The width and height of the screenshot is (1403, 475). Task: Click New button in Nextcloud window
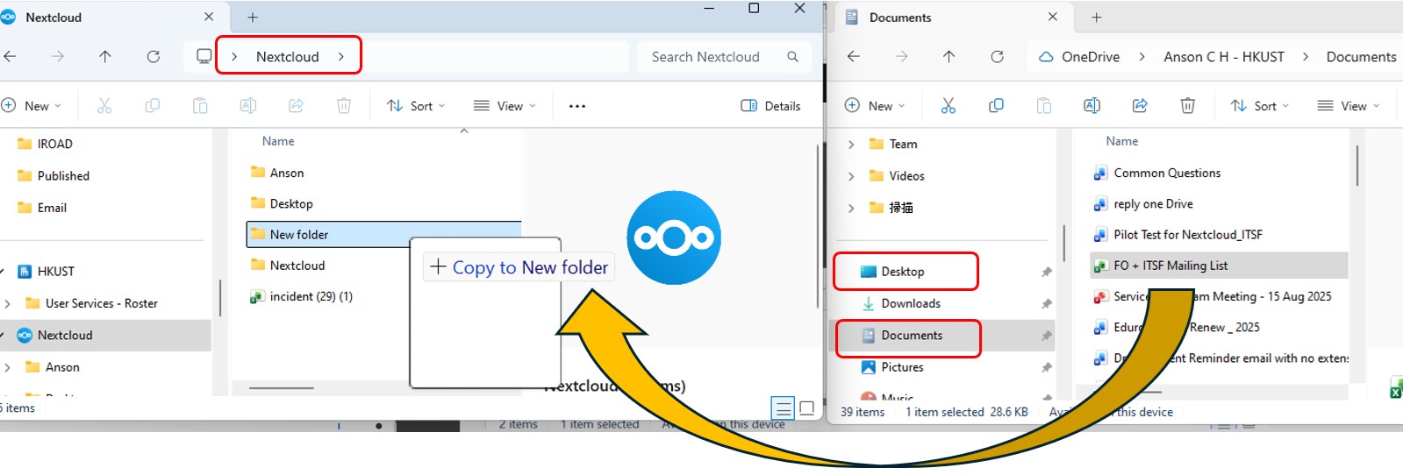(x=32, y=106)
